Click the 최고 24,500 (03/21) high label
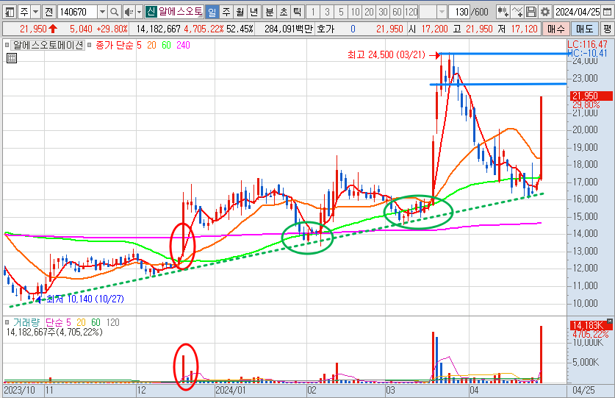Image resolution: width=615 pixels, height=398 pixels. (x=386, y=54)
